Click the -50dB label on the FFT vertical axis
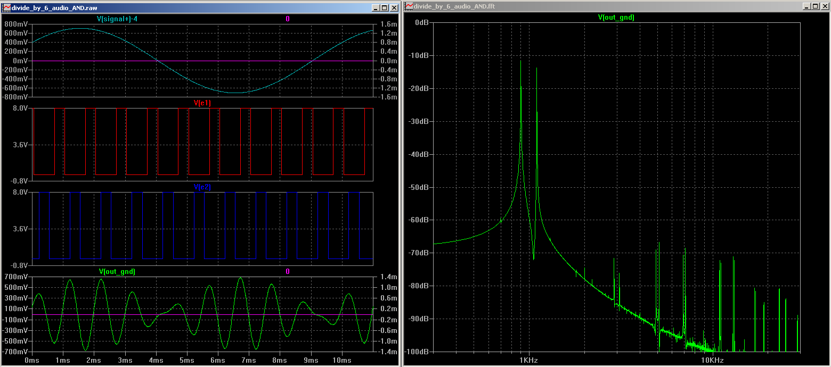 point(418,187)
